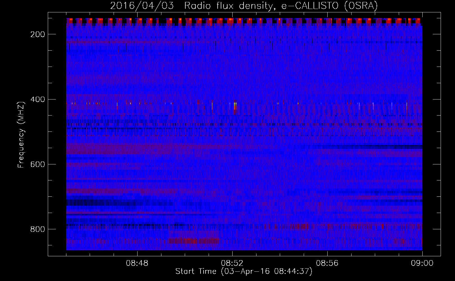Click the 800 frequency tick label
Image resolution: width=455 pixels, height=281 pixels.
[x=37, y=229]
